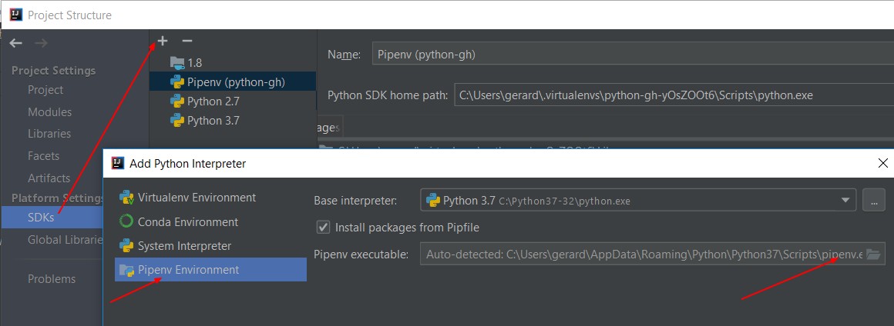Select Pipenv Environment option

(188, 270)
